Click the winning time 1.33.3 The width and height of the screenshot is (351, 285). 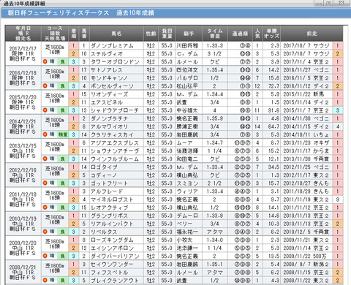click(215, 45)
